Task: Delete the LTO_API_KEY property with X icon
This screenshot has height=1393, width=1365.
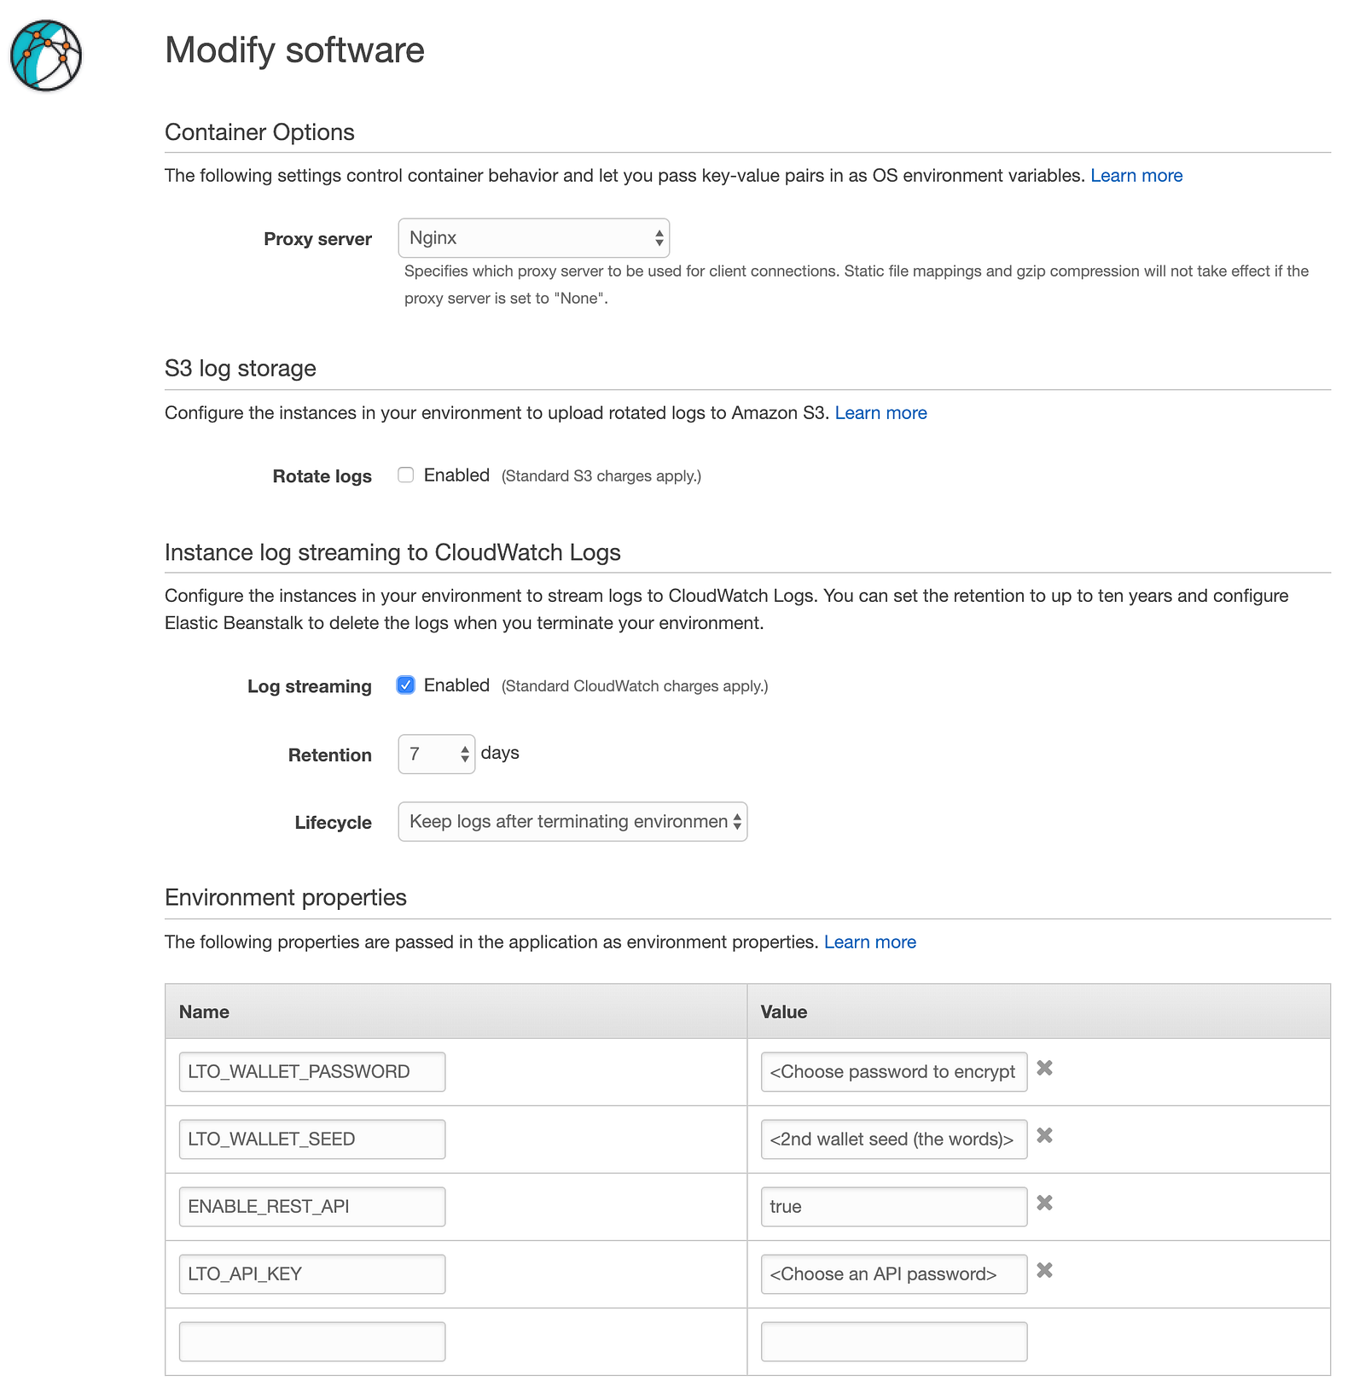Action: [x=1044, y=1270]
